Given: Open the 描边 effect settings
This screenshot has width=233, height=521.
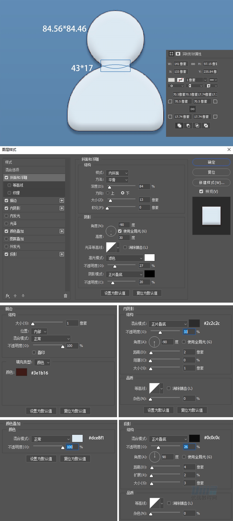Looking at the screenshot, I should [13, 200].
